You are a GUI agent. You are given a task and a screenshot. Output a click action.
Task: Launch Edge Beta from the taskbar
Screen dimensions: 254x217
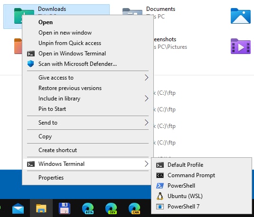click(x=88, y=208)
